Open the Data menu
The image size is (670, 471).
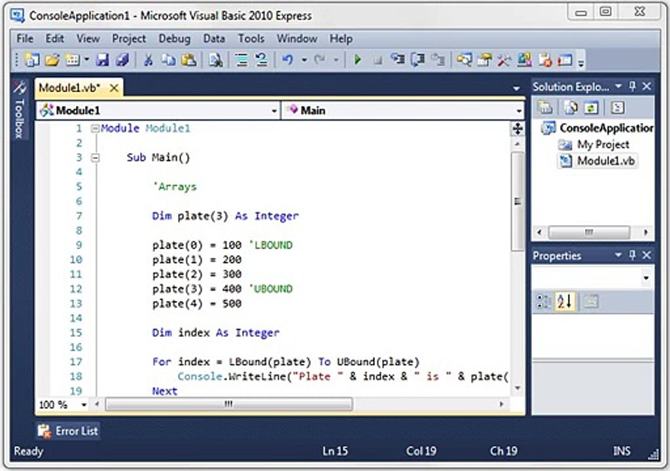point(214,39)
